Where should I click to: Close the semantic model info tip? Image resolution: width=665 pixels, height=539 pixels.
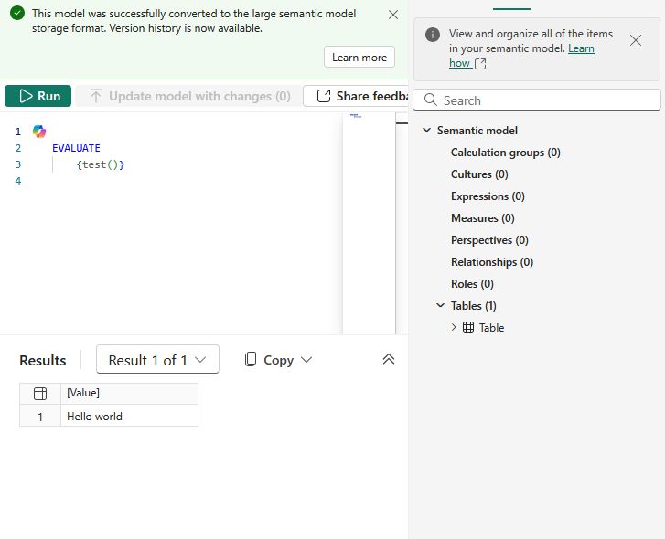coord(636,40)
